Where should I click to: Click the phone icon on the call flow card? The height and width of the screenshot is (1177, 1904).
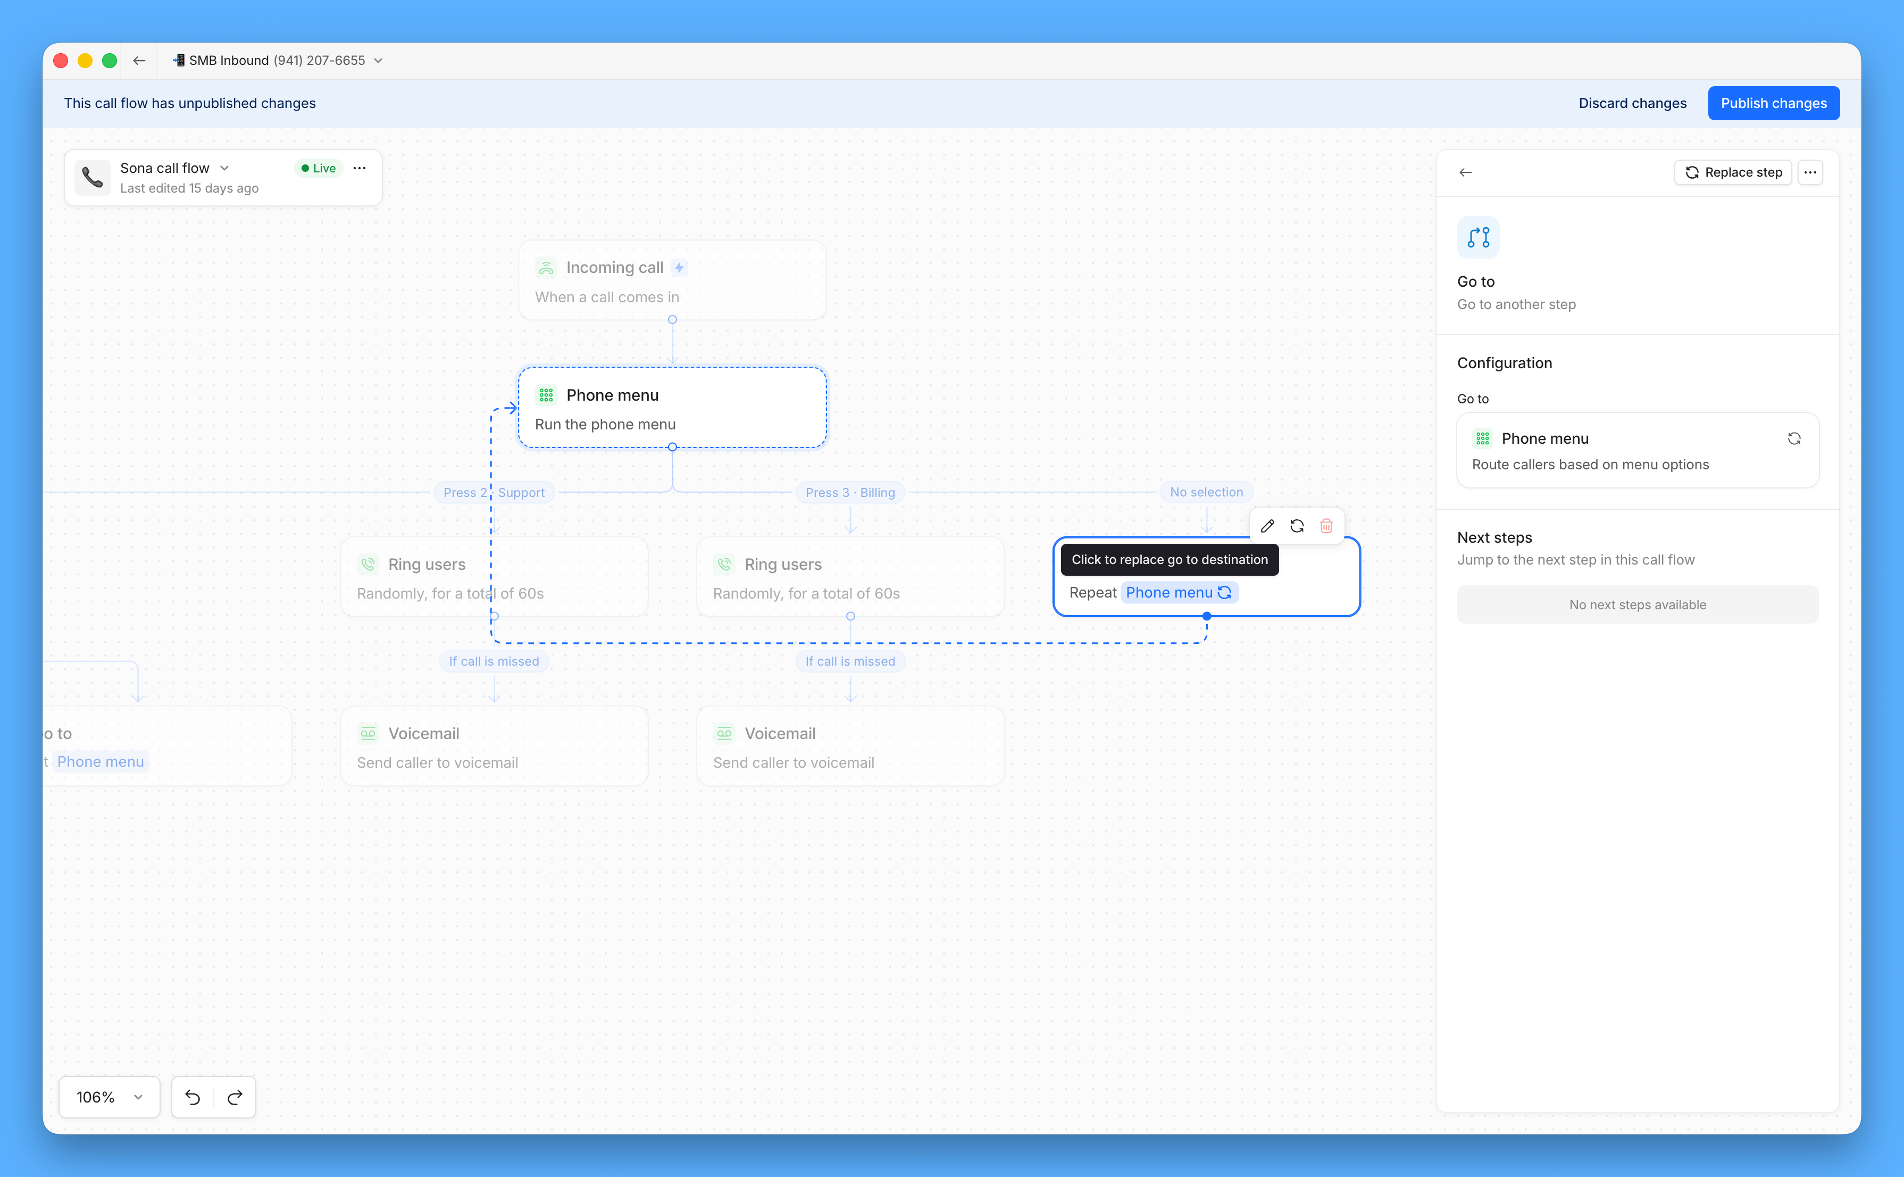pos(93,178)
